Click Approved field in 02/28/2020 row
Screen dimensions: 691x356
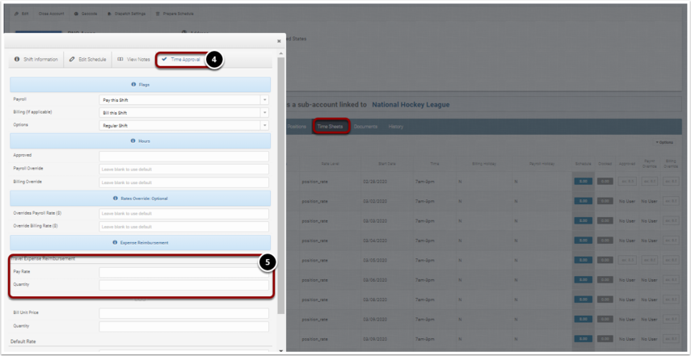[x=626, y=182]
